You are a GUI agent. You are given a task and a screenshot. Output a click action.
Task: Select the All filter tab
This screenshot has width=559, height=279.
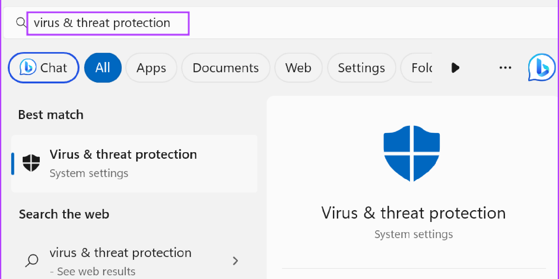pos(103,68)
